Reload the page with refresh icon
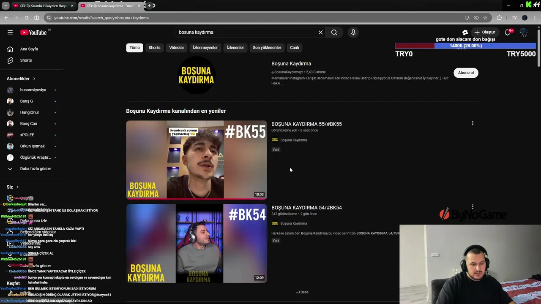The height and width of the screenshot is (304, 541). coord(26,18)
